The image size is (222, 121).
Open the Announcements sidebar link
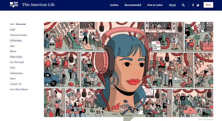pos(18,35)
